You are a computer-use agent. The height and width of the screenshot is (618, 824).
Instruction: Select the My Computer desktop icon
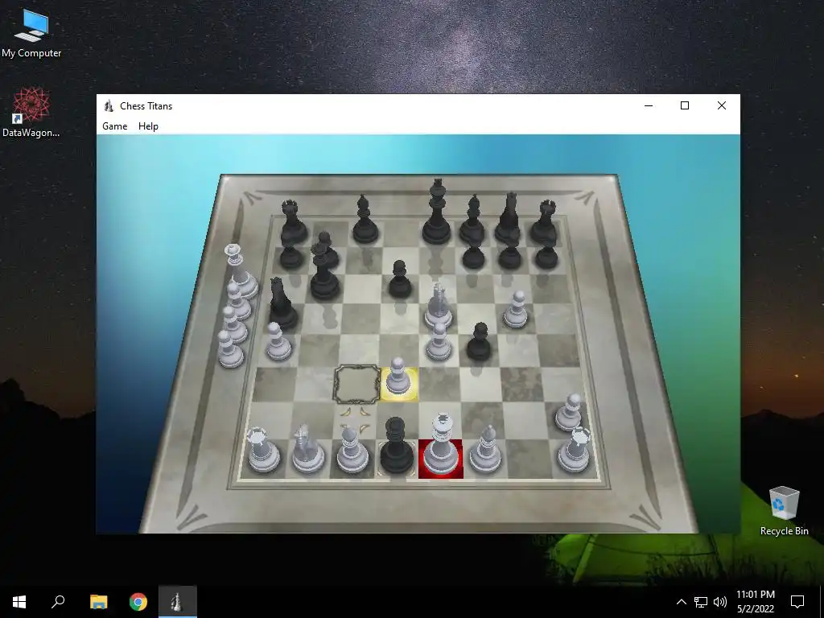pyautogui.click(x=31, y=34)
